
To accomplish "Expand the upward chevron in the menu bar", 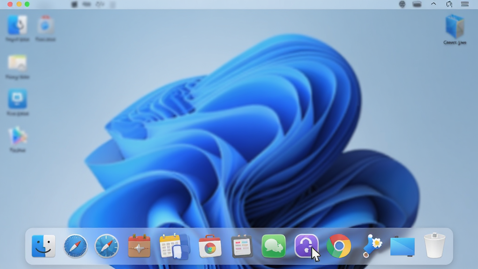I will (433, 4).
